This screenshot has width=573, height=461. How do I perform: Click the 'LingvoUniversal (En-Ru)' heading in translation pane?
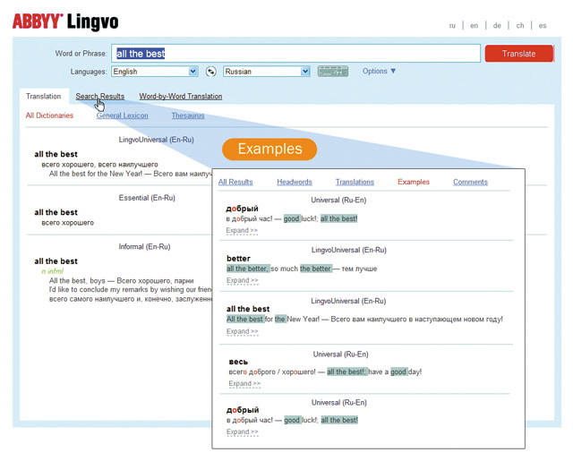point(156,140)
